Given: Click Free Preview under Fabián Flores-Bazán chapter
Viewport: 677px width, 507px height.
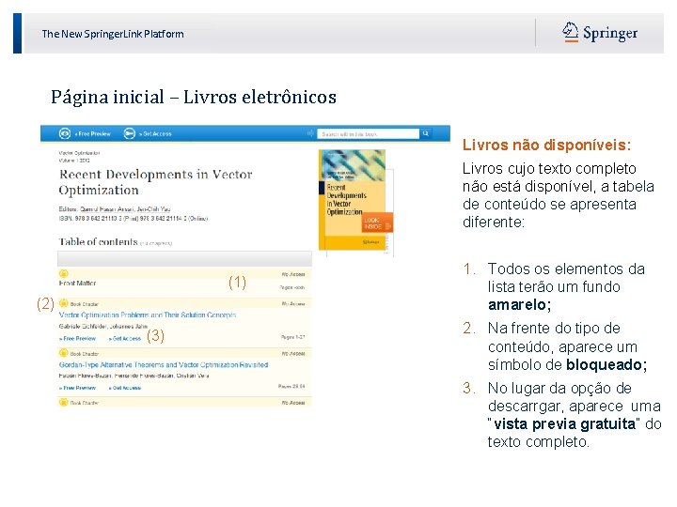Looking at the screenshot, I should coord(77,388).
